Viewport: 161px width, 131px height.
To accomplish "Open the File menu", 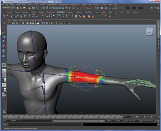I will point(3,5).
